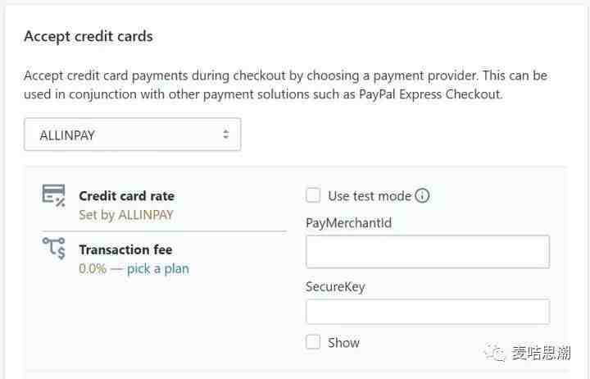The image size is (590, 379).
Task: Enable the Use test mode checkbox
Action: pos(313,195)
